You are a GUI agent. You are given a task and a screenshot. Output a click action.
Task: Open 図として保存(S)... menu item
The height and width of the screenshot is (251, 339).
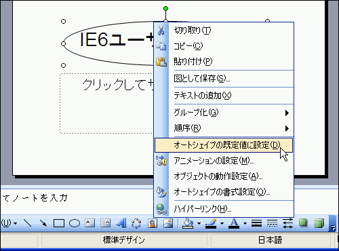224,79
